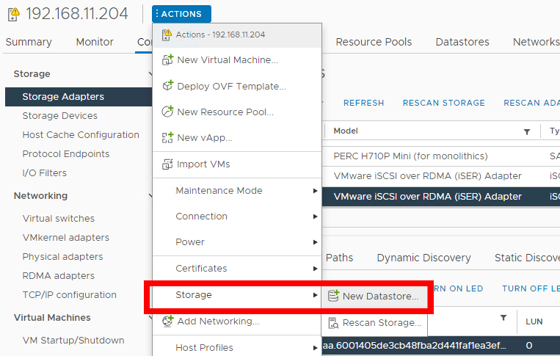Click the Refresh button

point(363,103)
